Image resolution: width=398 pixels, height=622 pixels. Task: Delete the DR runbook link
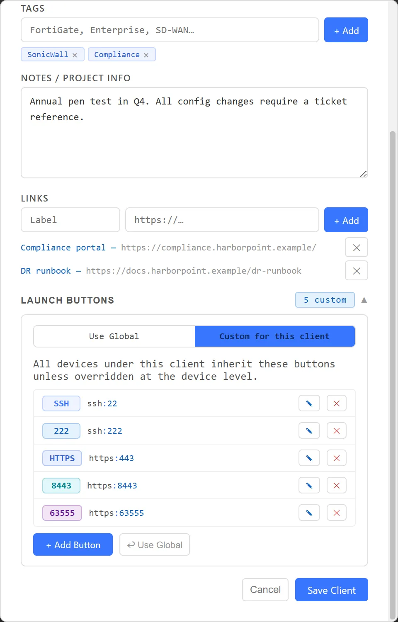coord(357,271)
